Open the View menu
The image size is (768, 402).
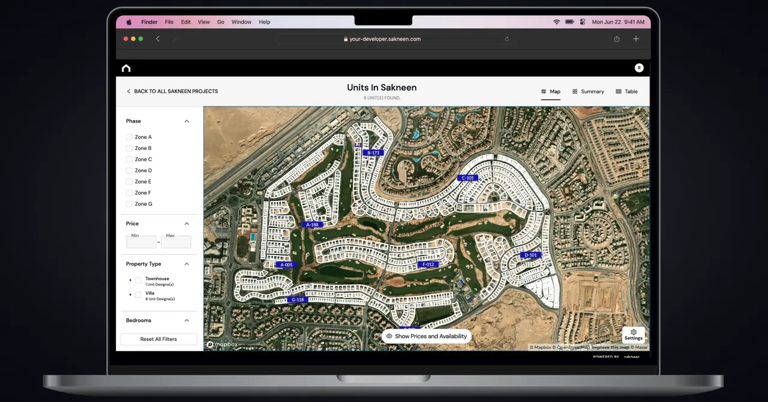coord(204,22)
